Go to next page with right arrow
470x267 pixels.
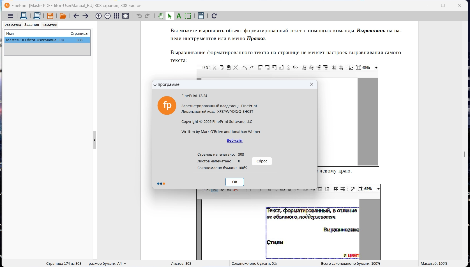point(86,16)
